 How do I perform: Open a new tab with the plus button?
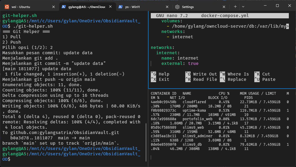point(235,7)
